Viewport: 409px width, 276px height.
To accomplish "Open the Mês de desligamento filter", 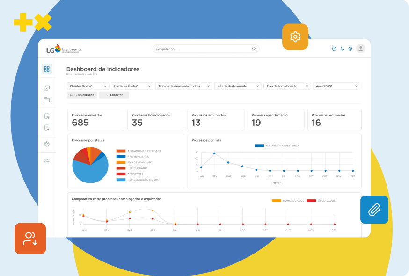I will (238, 86).
